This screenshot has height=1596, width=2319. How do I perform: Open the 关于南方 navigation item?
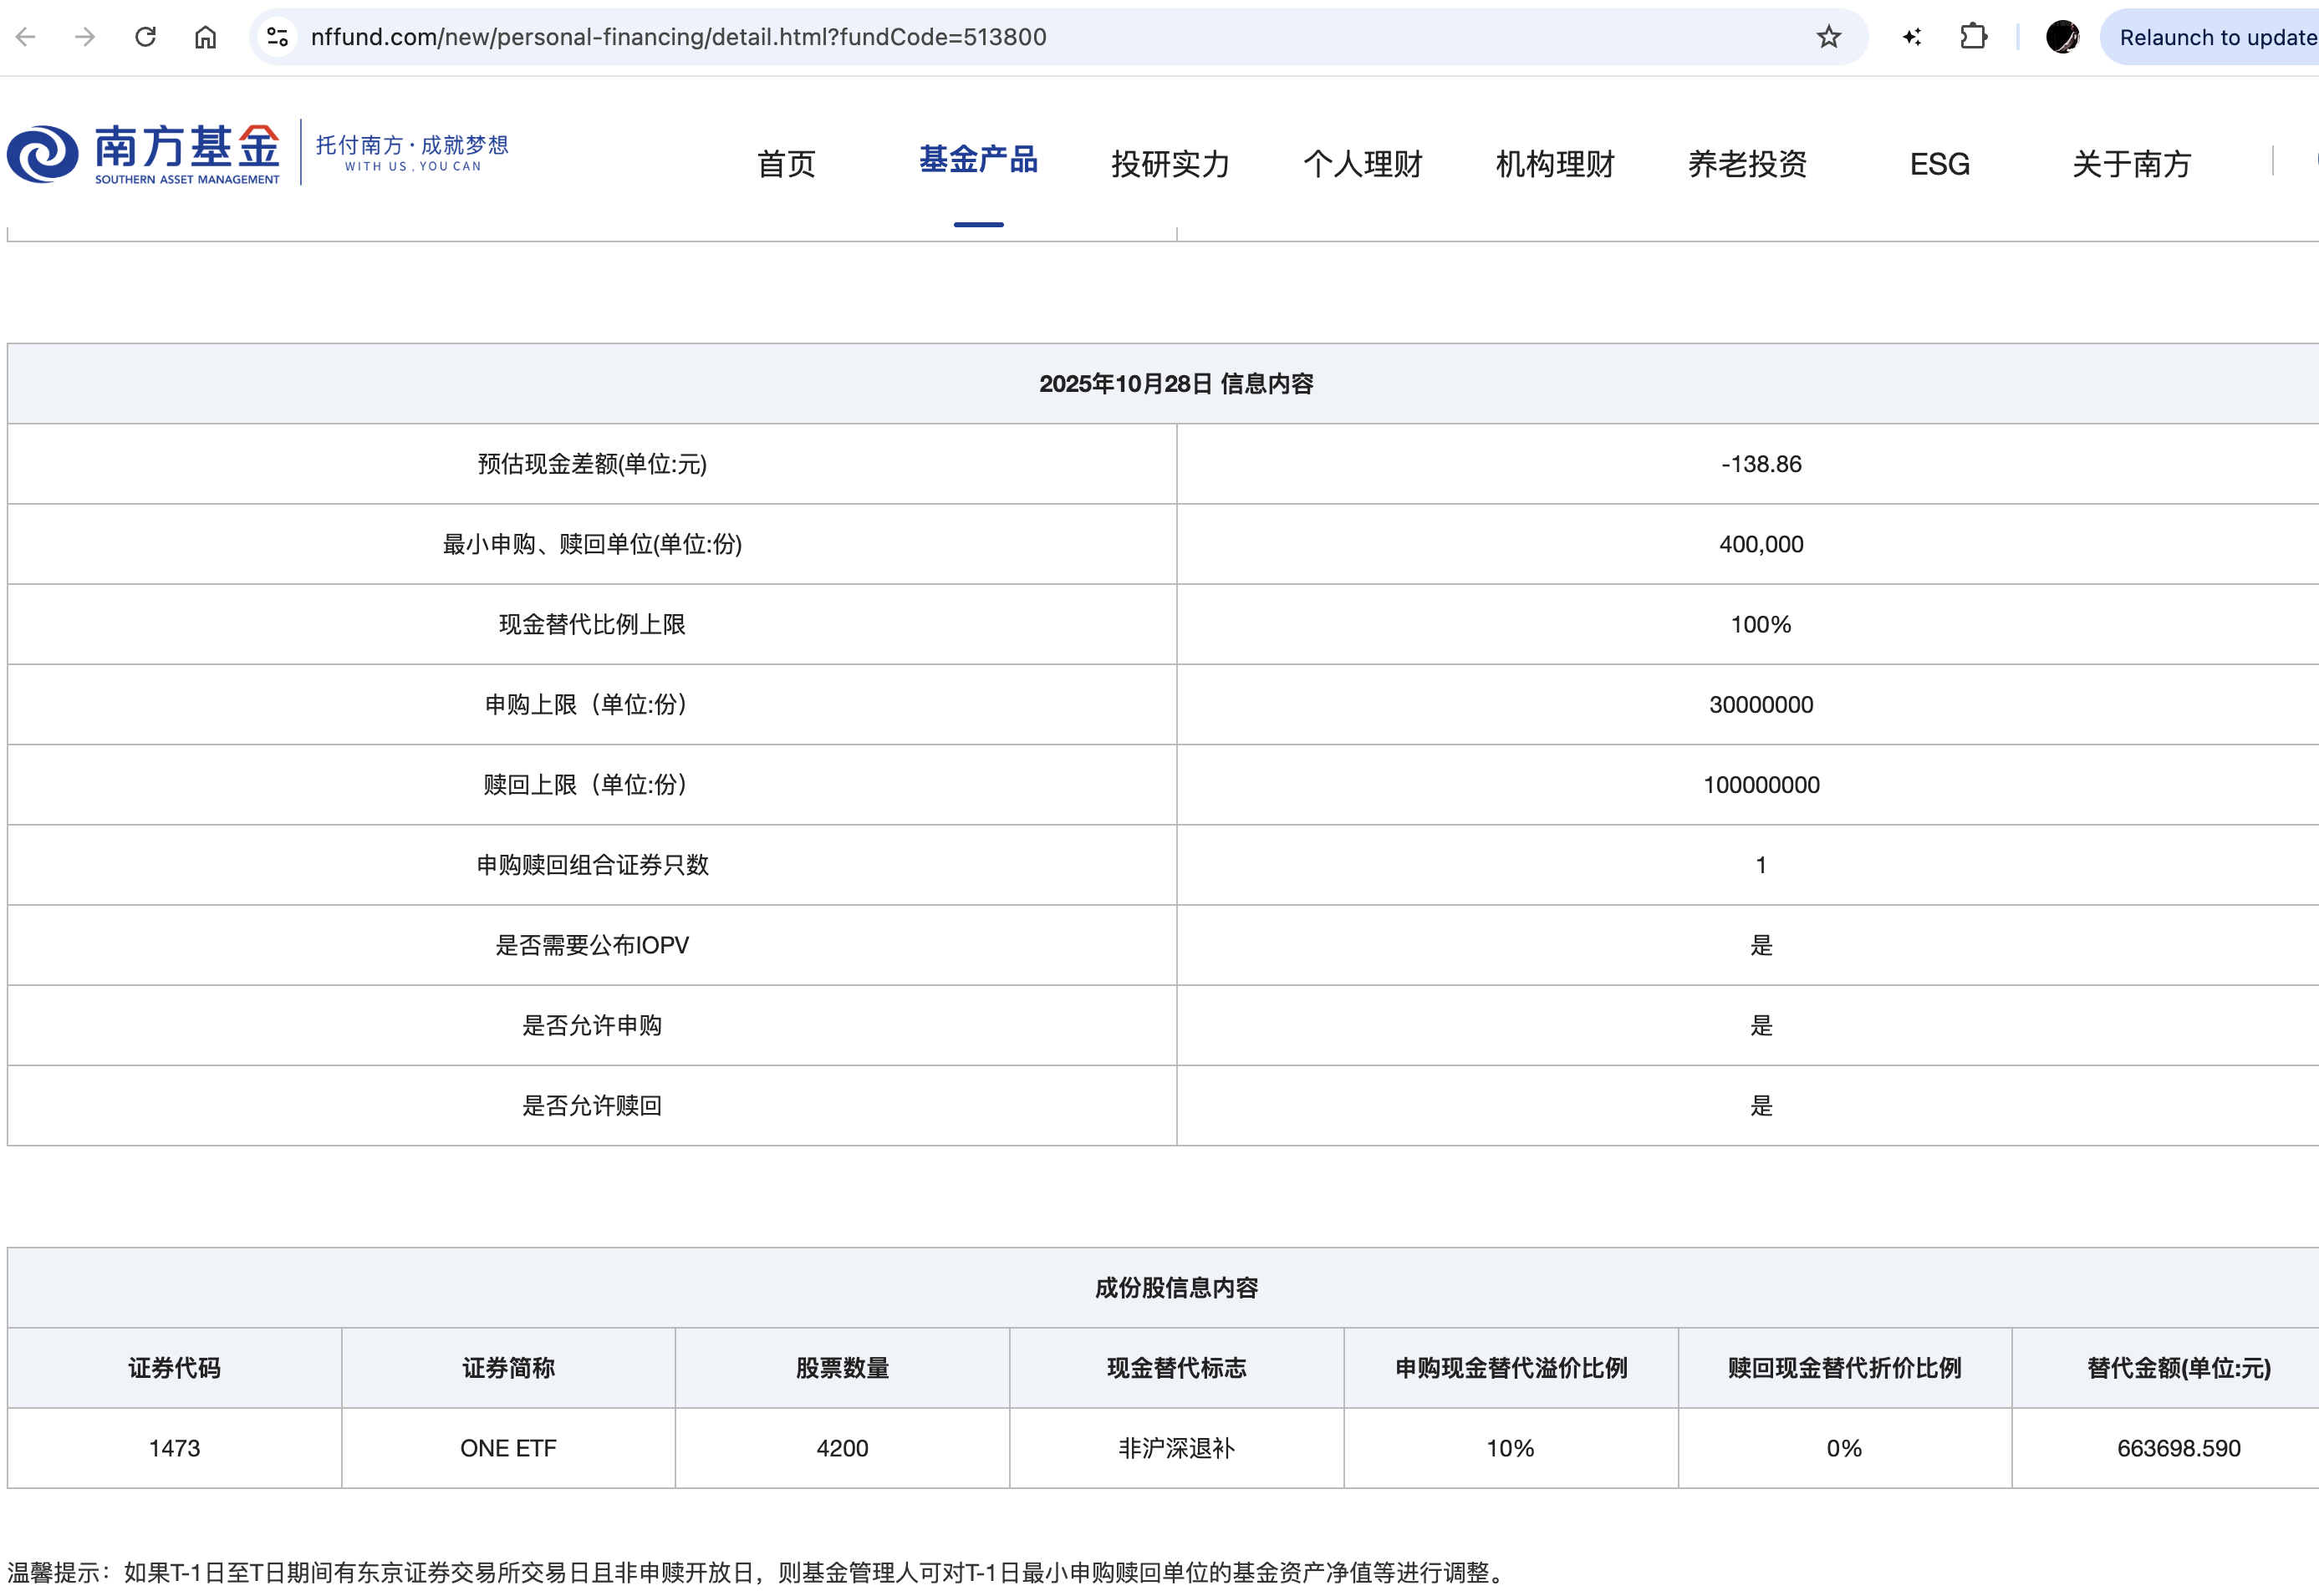pos(2131,163)
